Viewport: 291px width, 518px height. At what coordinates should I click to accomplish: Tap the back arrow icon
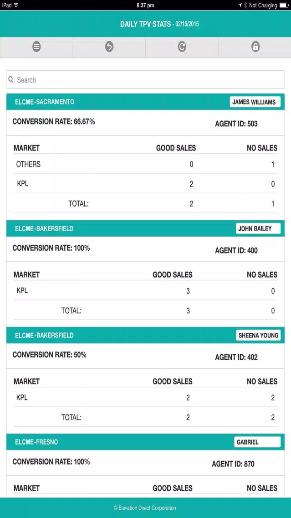click(109, 47)
